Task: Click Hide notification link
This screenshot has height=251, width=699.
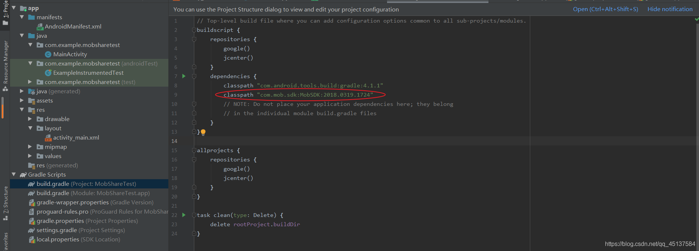Action: 670,9
